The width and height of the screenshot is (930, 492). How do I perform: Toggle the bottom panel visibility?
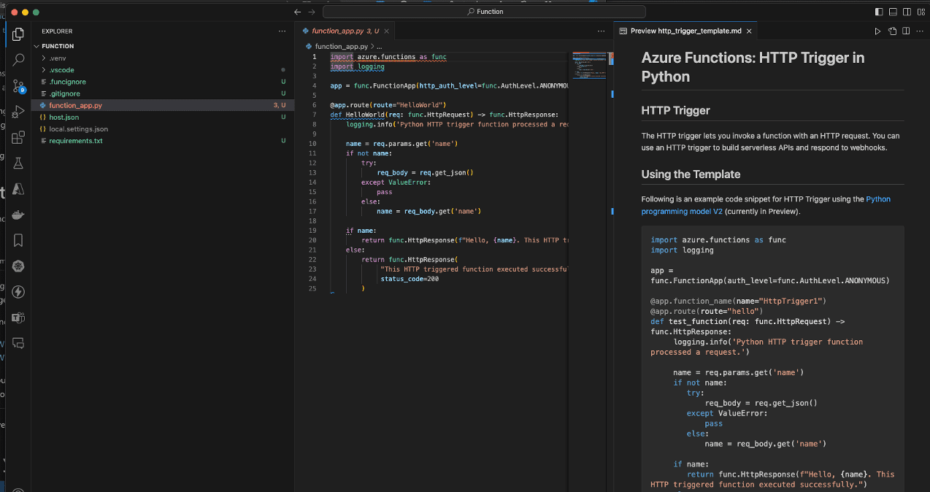click(894, 12)
